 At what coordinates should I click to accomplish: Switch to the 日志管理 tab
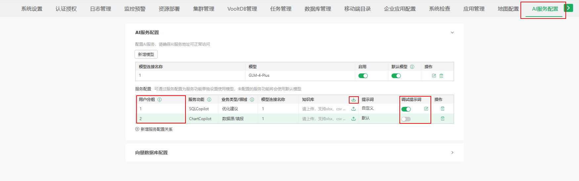(101, 9)
